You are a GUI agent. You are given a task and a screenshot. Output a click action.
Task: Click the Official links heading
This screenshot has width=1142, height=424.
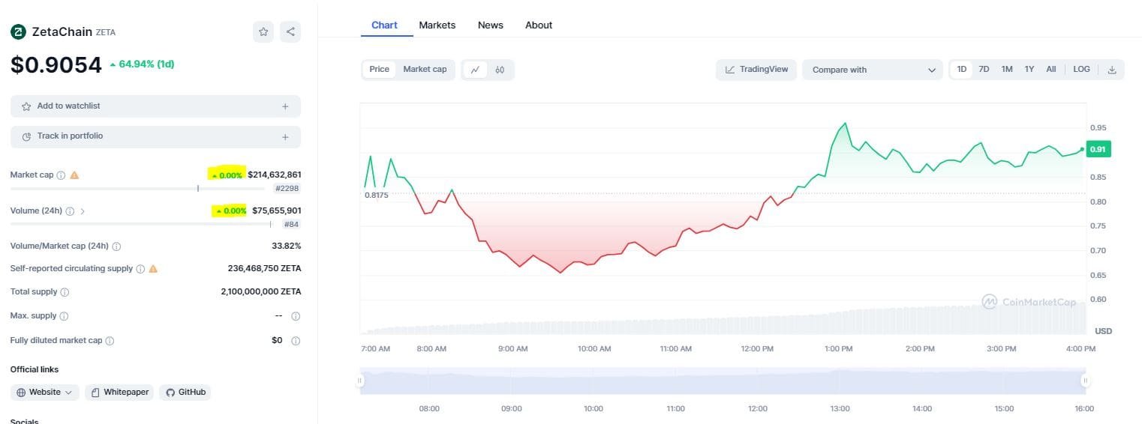(35, 370)
